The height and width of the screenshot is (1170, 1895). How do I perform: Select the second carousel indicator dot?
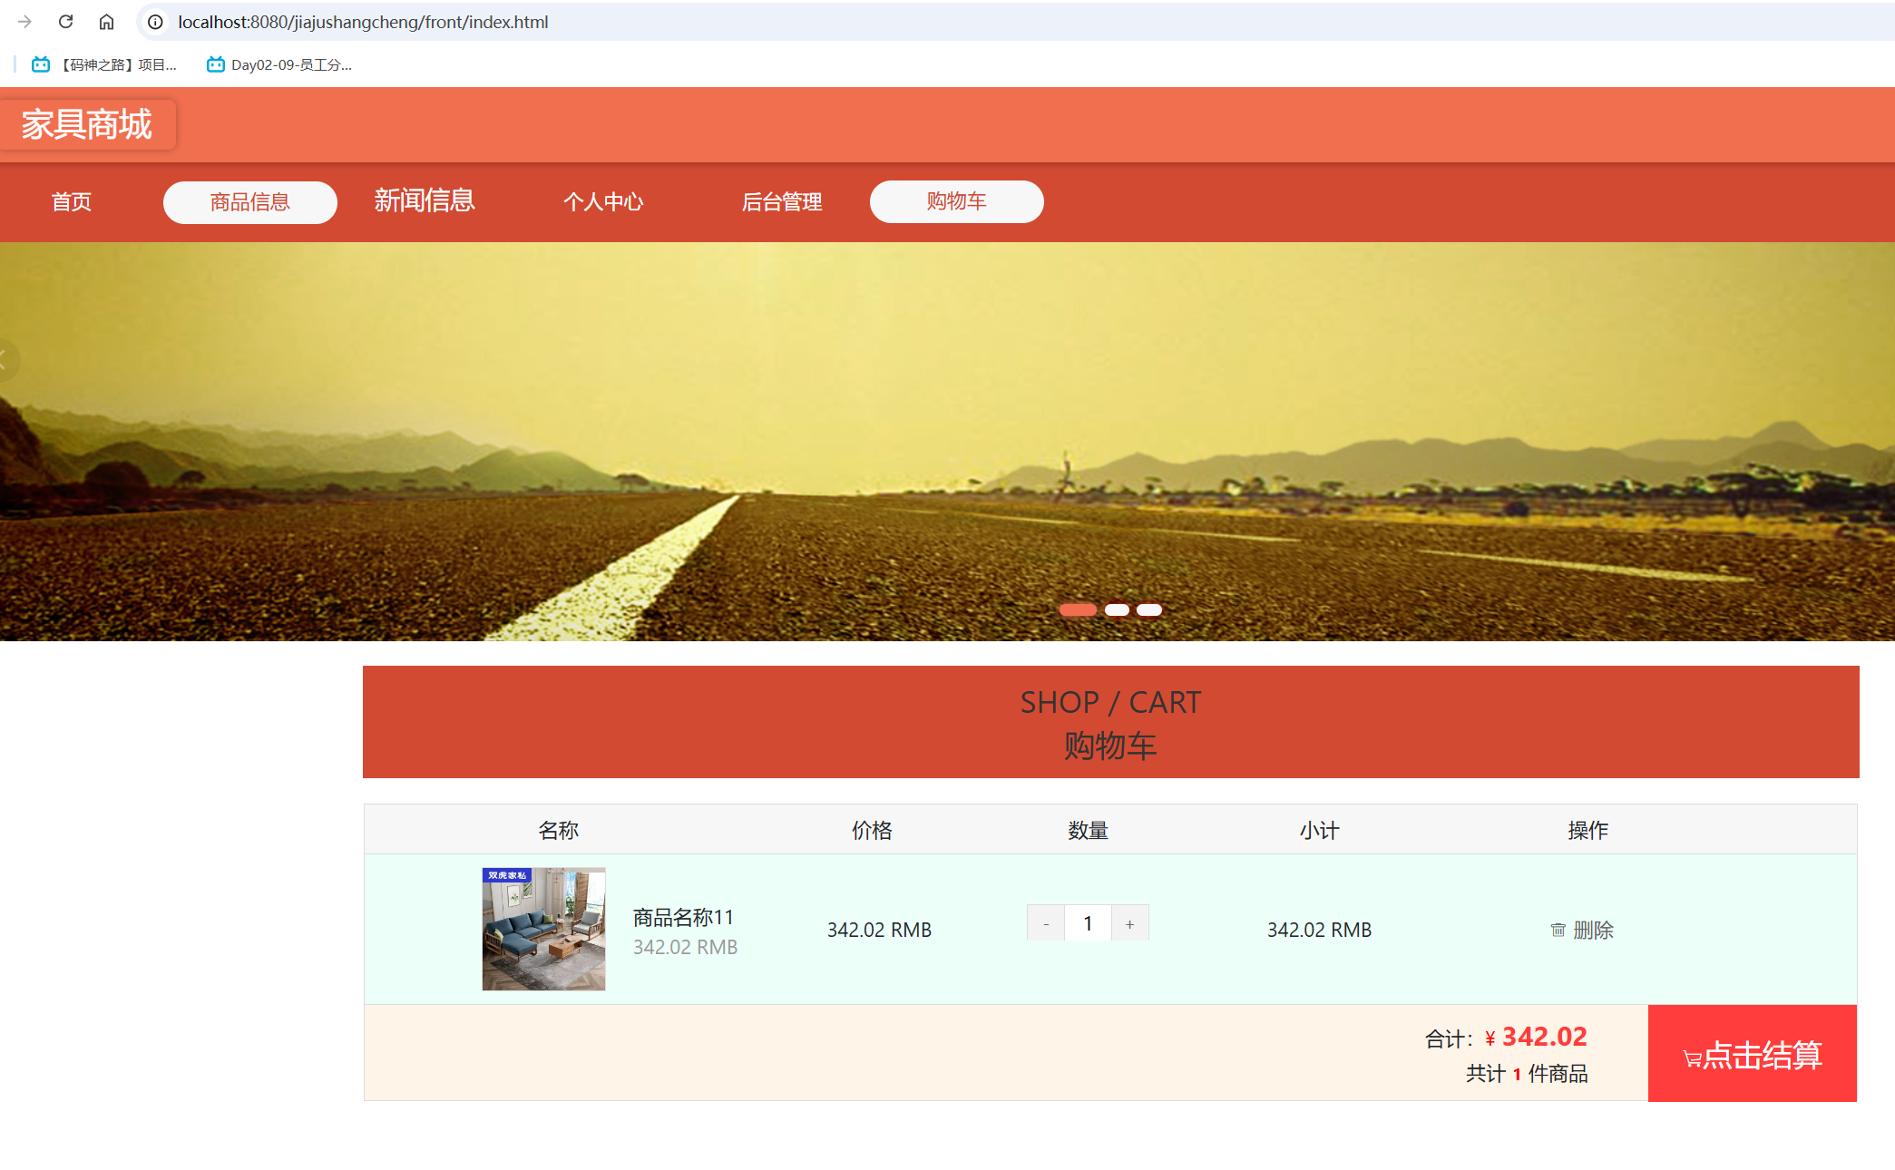pos(1117,609)
